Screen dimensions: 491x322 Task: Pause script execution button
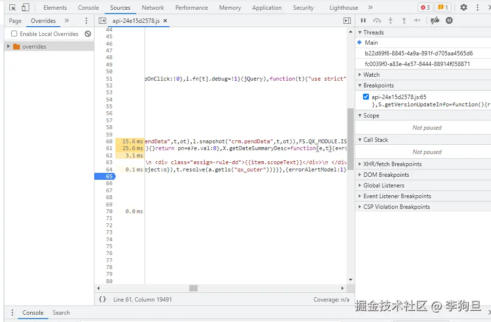(x=363, y=20)
